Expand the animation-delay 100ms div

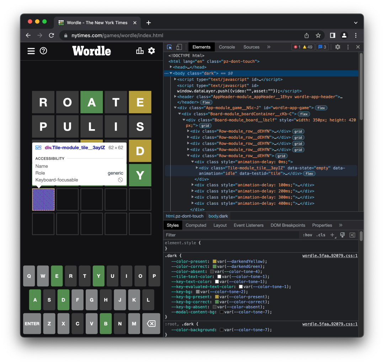(192, 185)
